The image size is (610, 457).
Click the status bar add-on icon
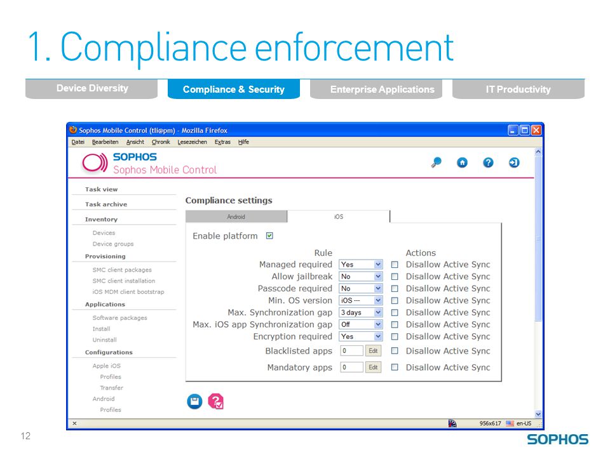click(452, 423)
